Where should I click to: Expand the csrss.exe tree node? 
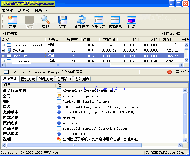3,61
